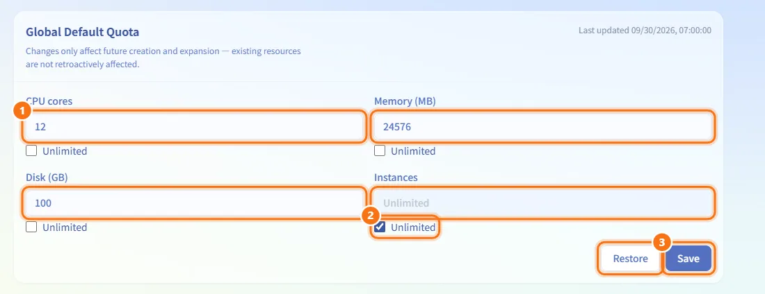The width and height of the screenshot is (765, 294).
Task: Click the Instances label
Action: point(396,178)
